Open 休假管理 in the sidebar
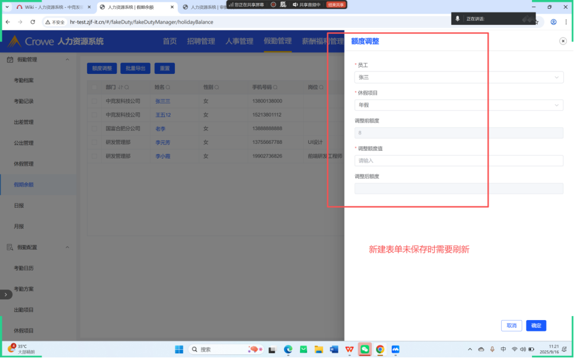Screen dimensions: 574x358 [24, 164]
